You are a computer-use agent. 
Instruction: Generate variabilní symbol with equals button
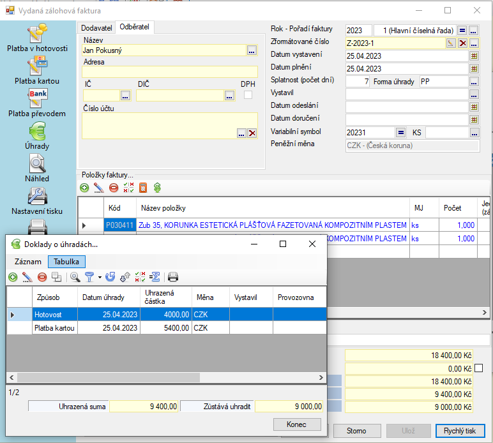click(x=400, y=133)
